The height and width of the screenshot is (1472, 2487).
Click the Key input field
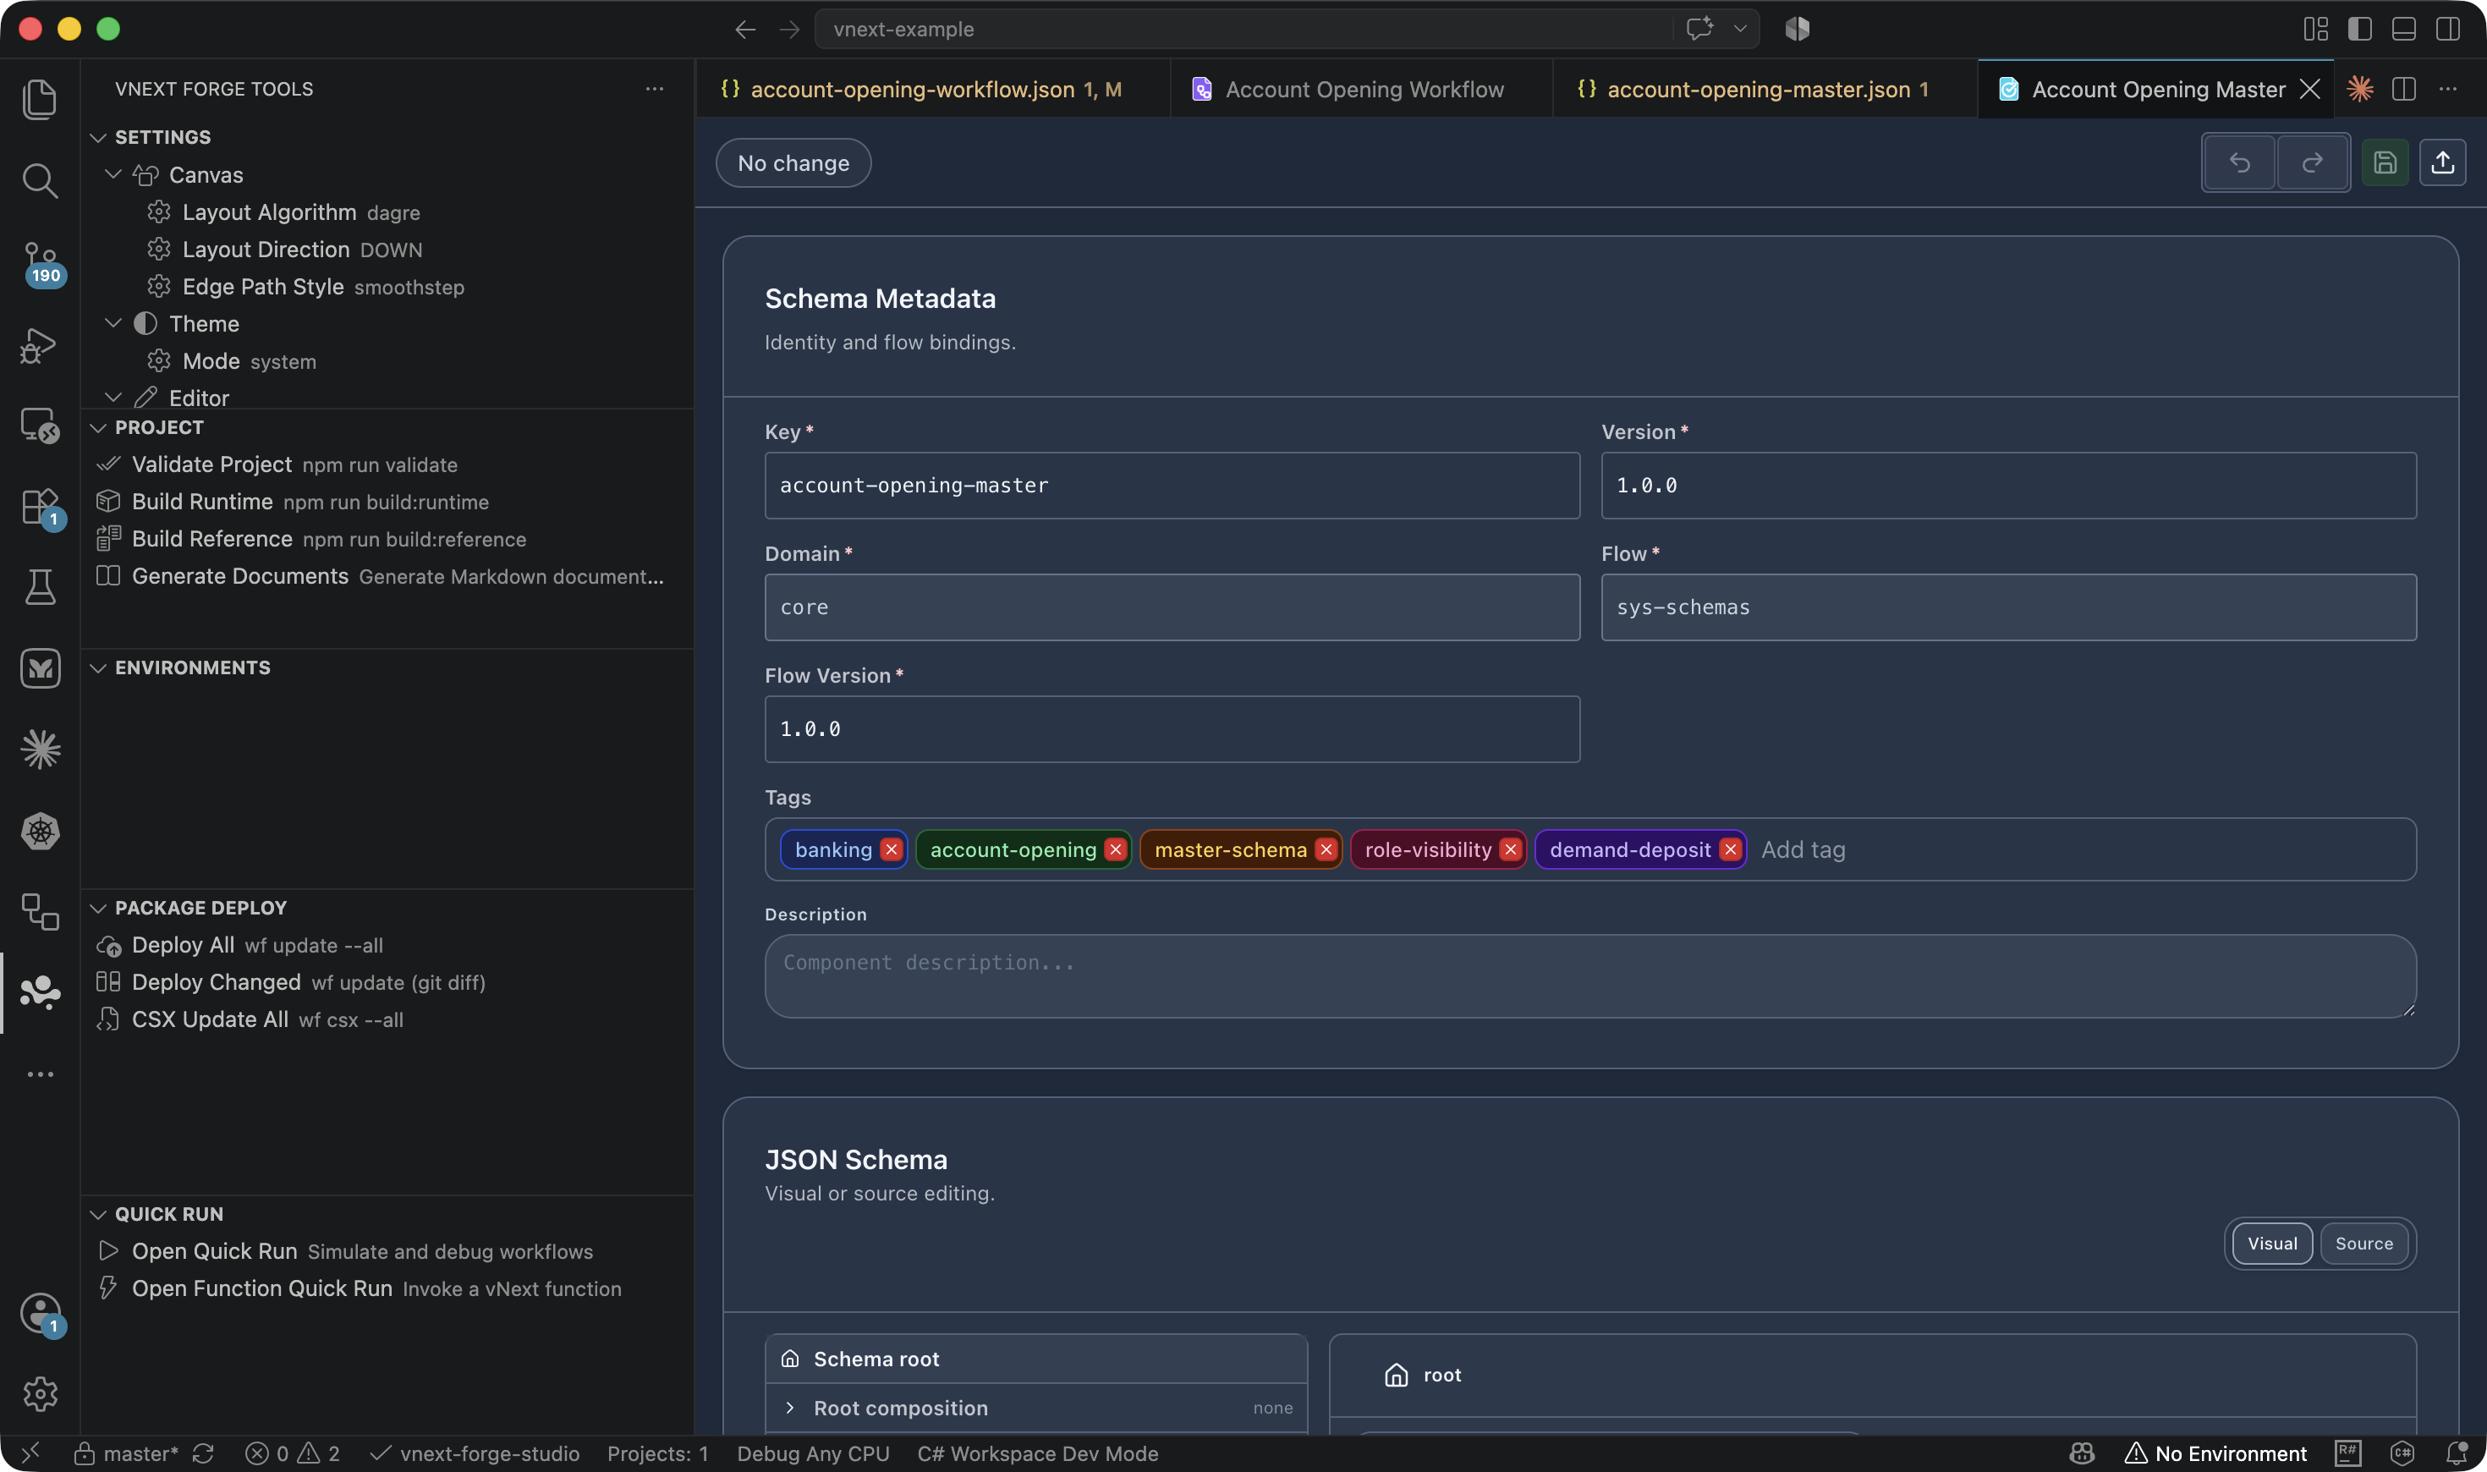tap(1172, 485)
